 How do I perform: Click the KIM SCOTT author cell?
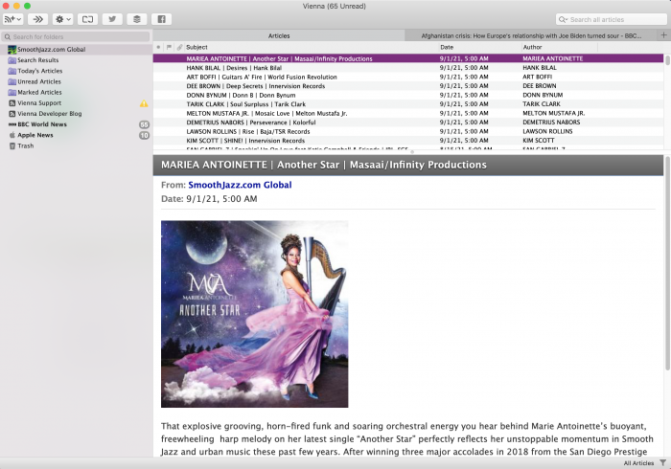pos(539,141)
